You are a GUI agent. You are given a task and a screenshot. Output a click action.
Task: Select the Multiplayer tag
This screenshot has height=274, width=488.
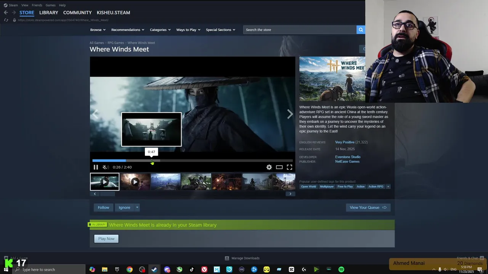click(327, 186)
